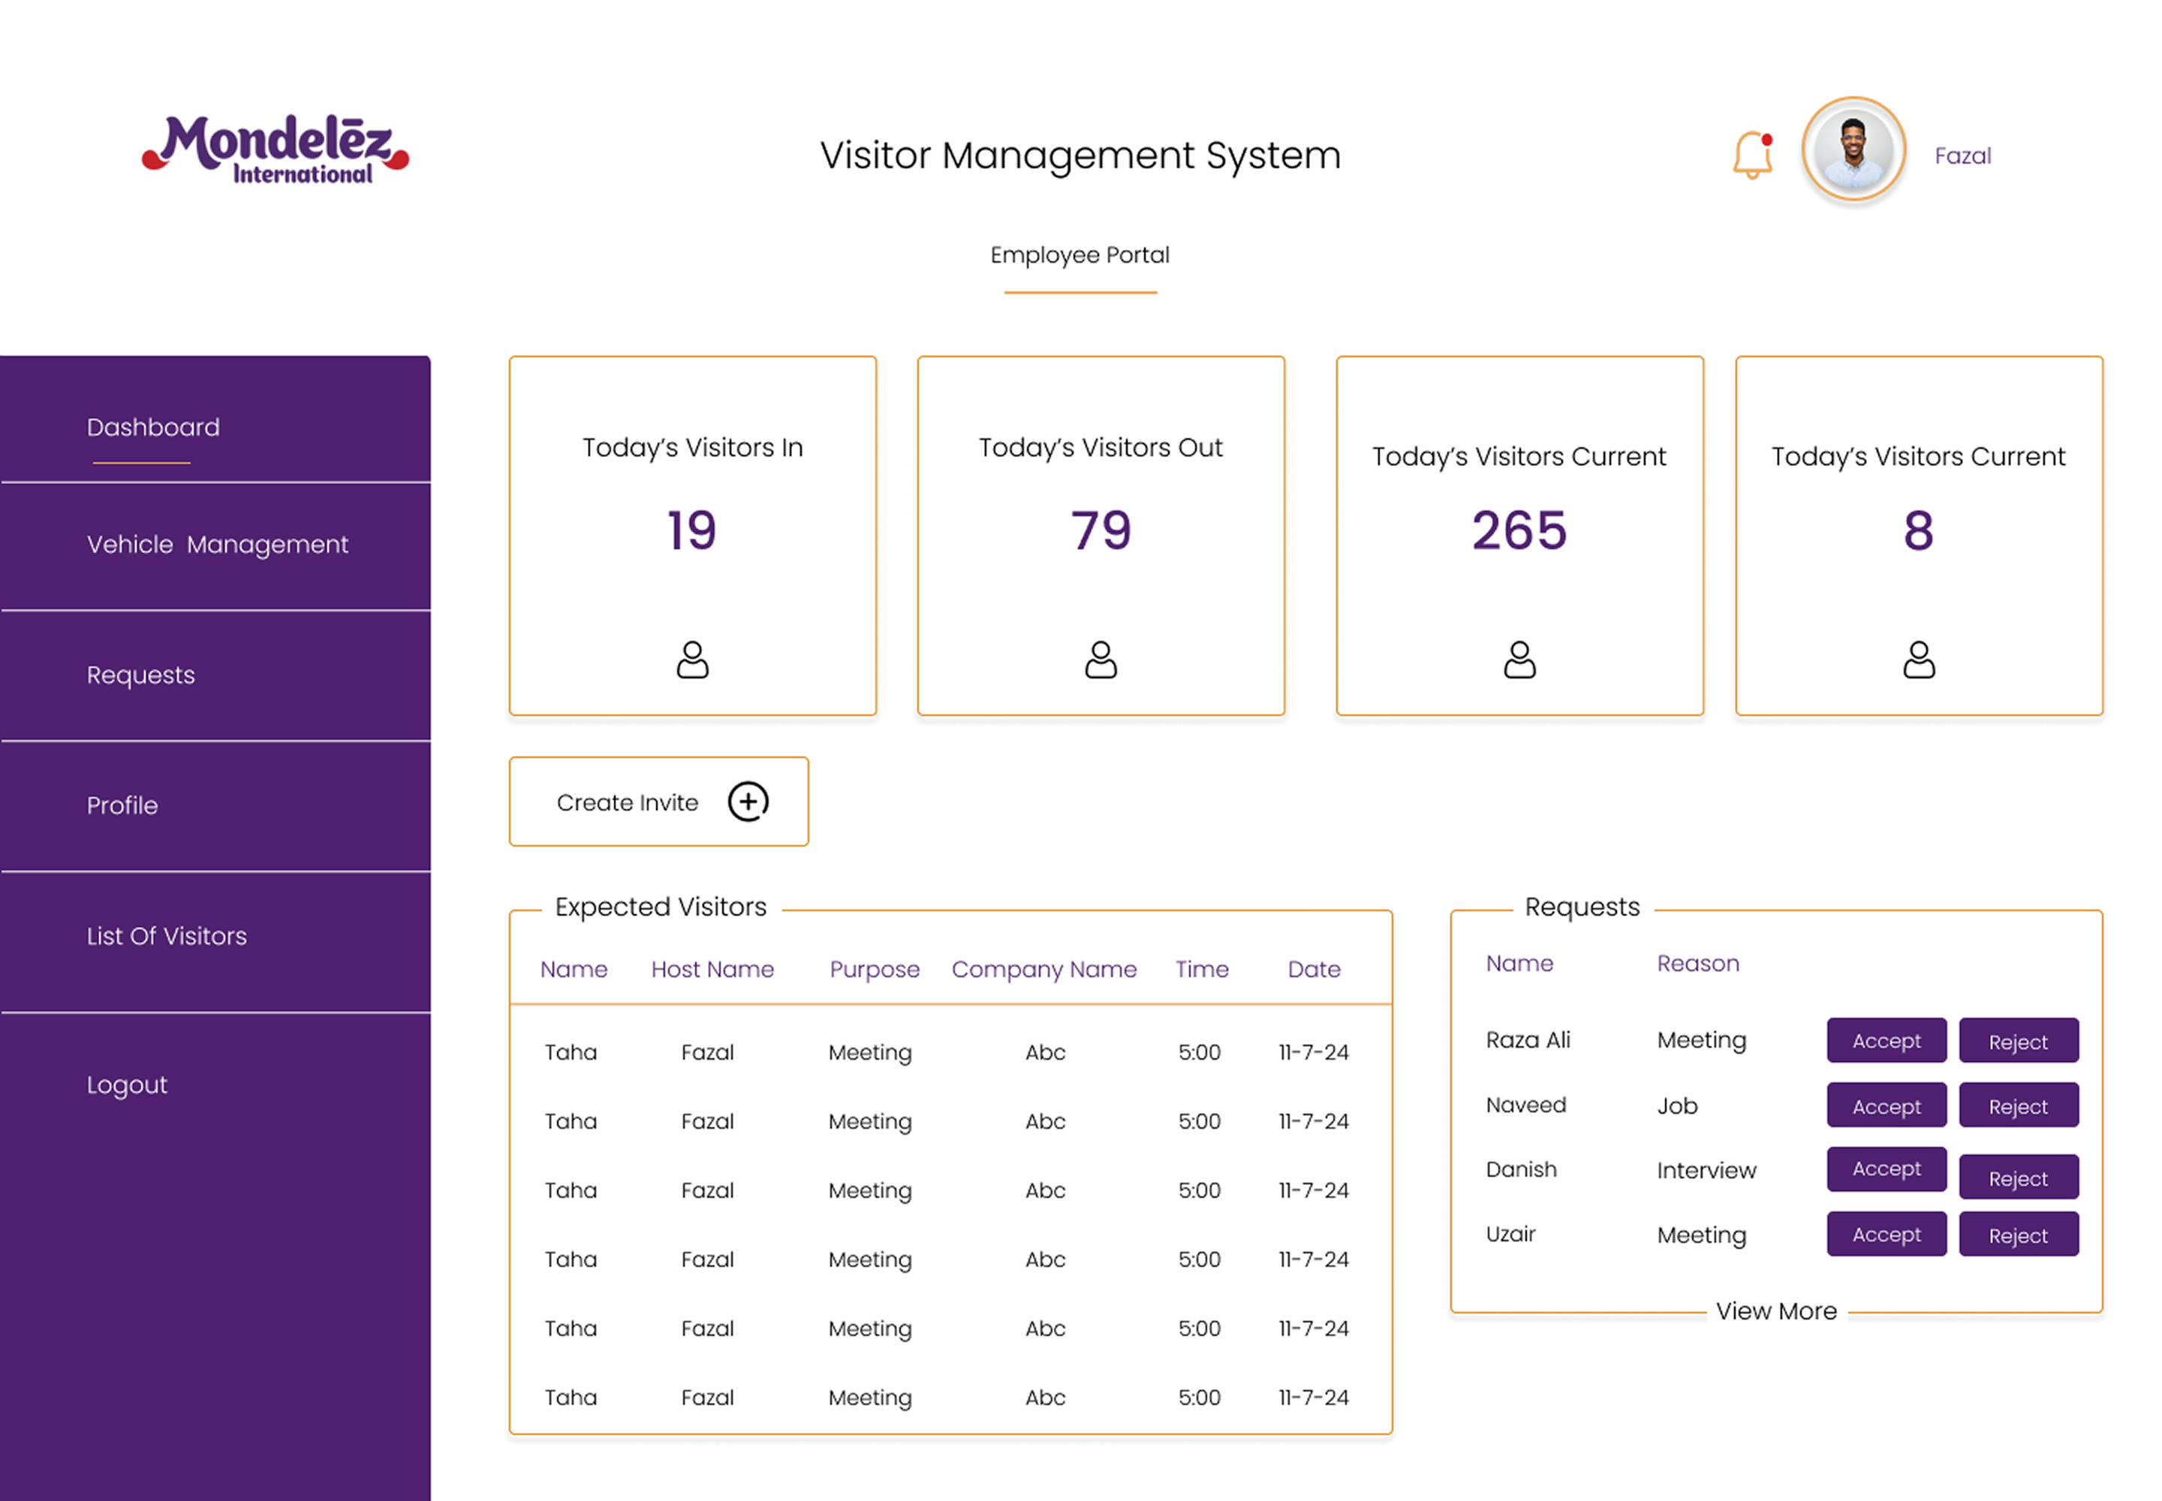This screenshot has width=2162, height=1501.
Task: Click the plus circle icon beside Create Invite
Action: 748,802
